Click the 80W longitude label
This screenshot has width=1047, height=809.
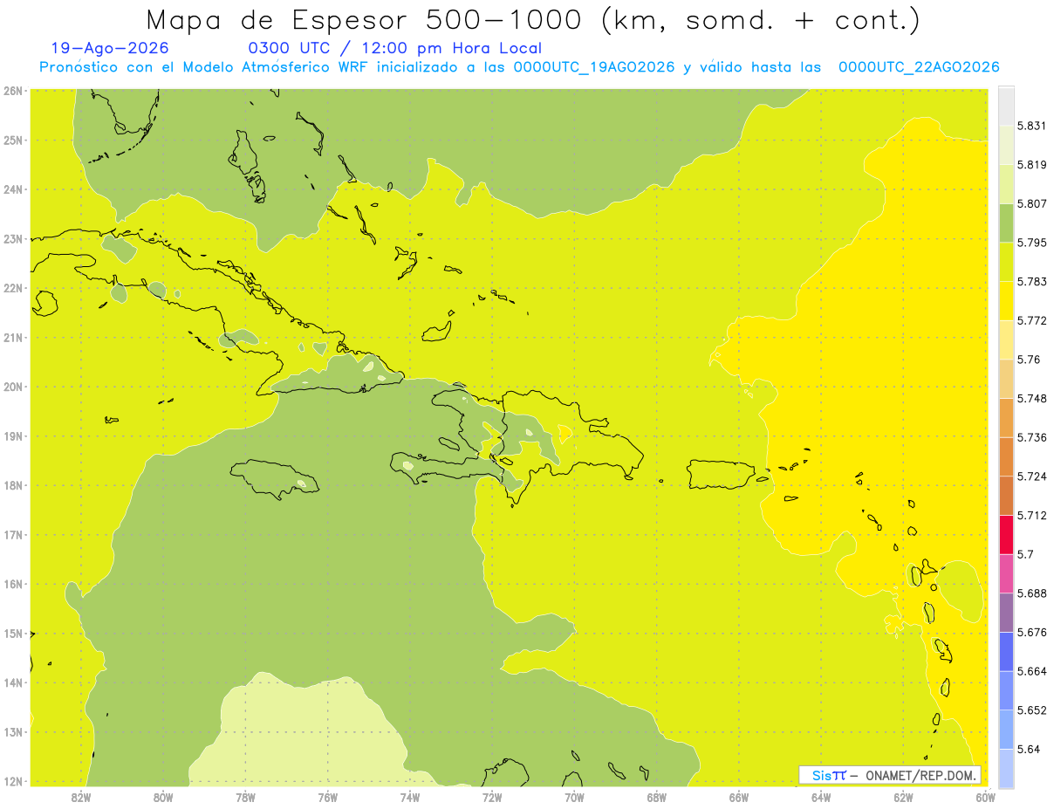(162, 797)
